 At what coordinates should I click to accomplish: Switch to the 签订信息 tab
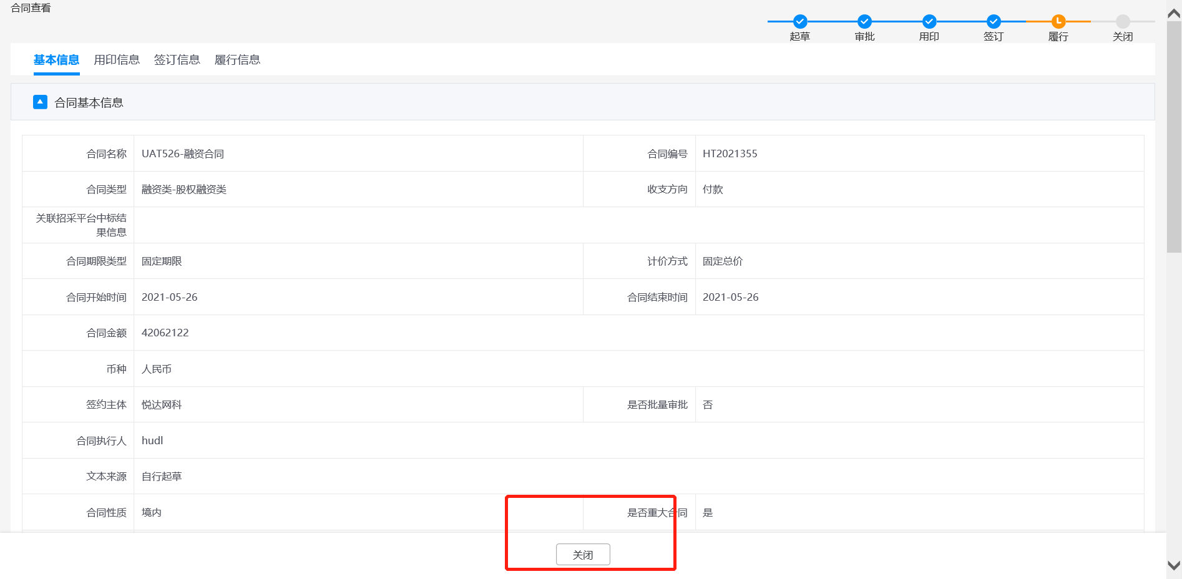[177, 60]
